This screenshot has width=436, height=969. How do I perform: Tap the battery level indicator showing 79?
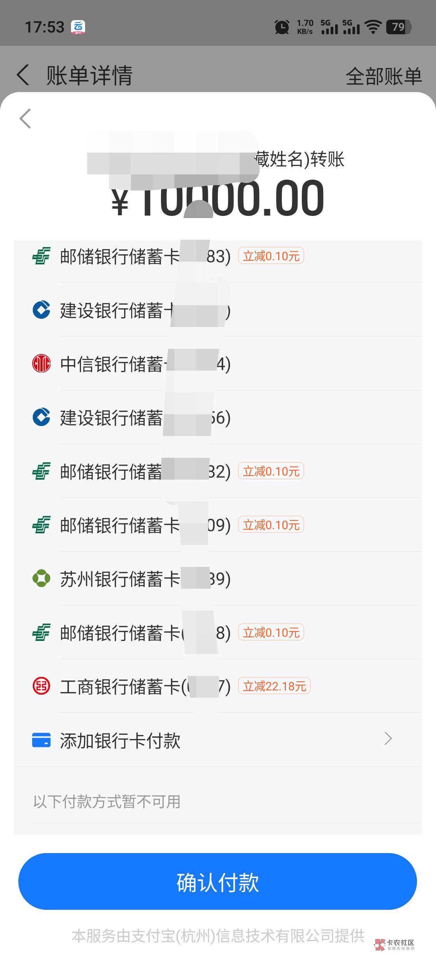click(x=398, y=27)
